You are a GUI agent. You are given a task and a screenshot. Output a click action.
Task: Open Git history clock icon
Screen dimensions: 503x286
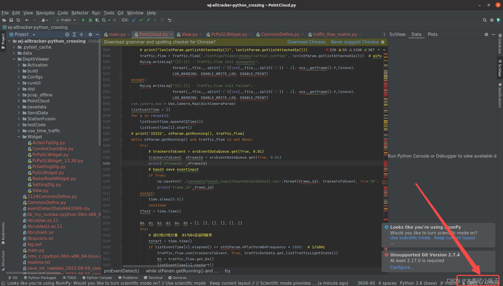coord(162,20)
